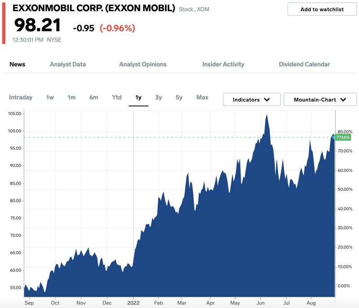
Task: Click the 60.00 price axis label
Action: (x=16, y=270)
